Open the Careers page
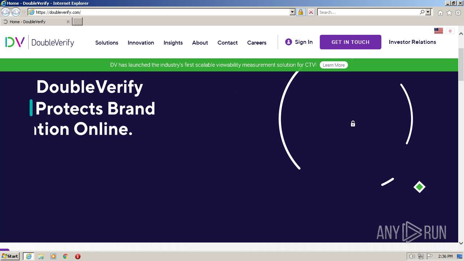 point(257,42)
